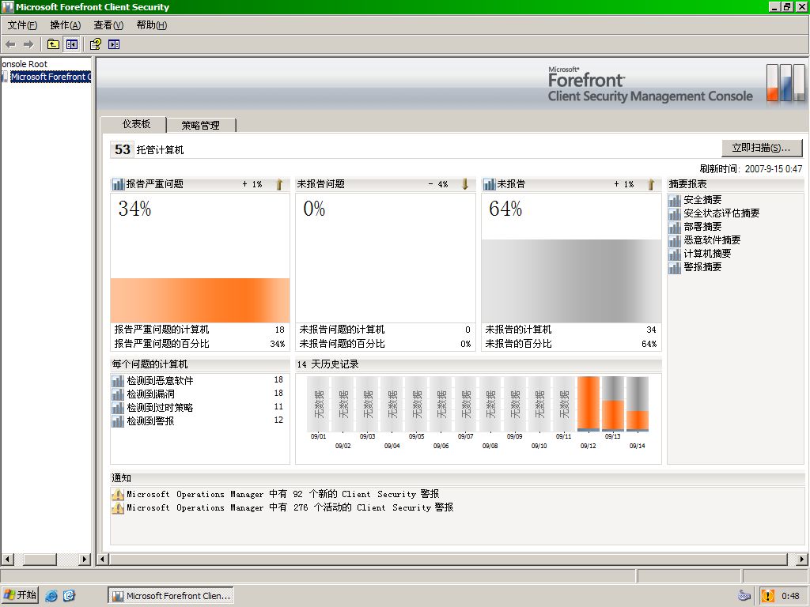Click notification about 92 new Client Security alerts
The height and width of the screenshot is (607, 810).
click(x=283, y=495)
